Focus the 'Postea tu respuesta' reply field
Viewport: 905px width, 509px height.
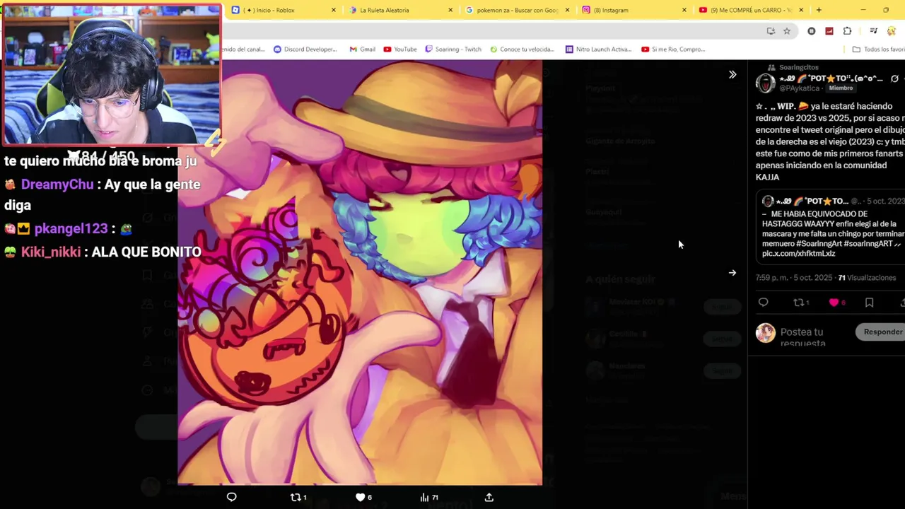(x=813, y=337)
